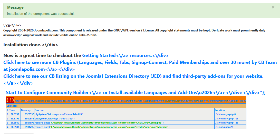Screen dimensions: 280x134
Task: Click location cell '...\civicrmsys.php:128'
Action: [x=230, y=122]
